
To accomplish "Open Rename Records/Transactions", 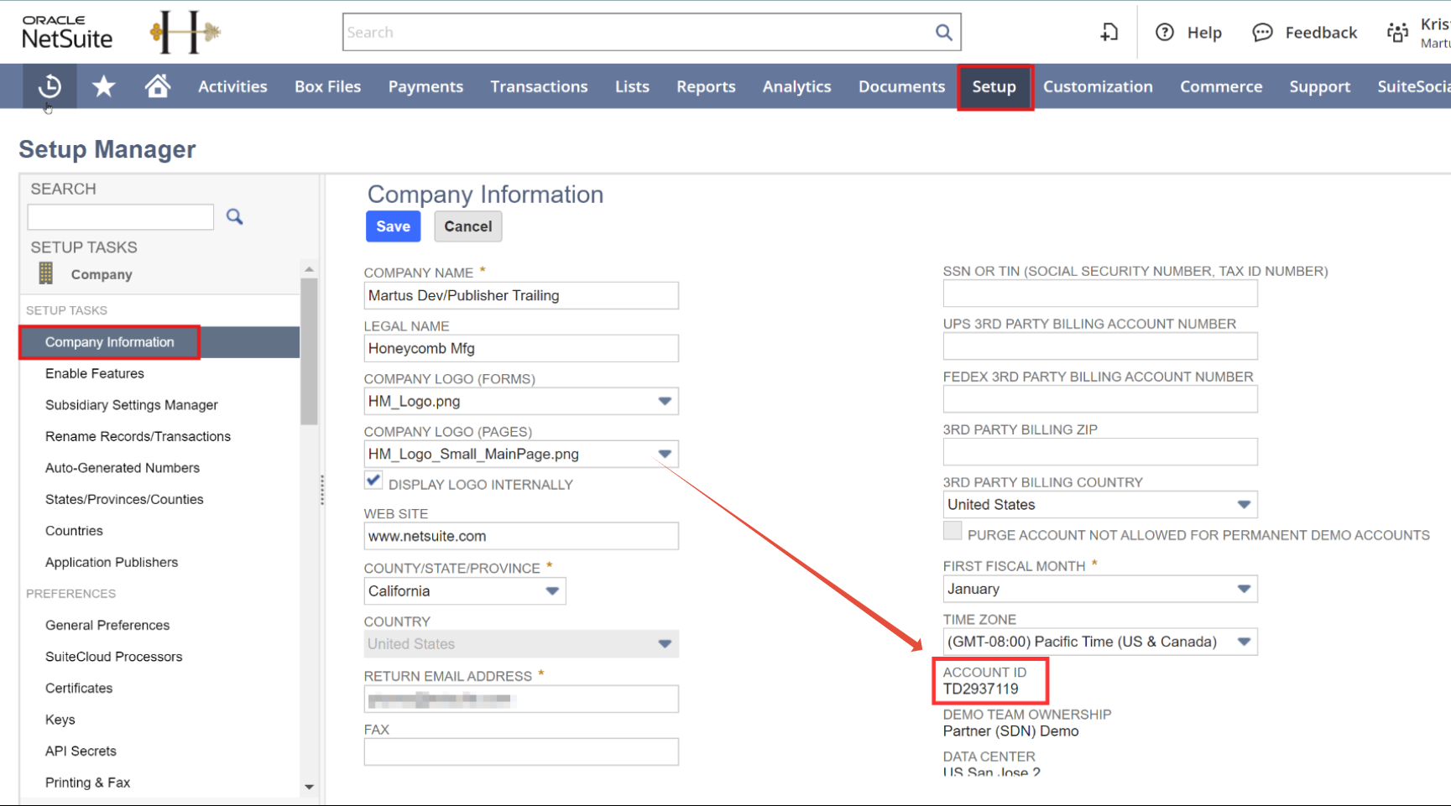I will (x=138, y=436).
